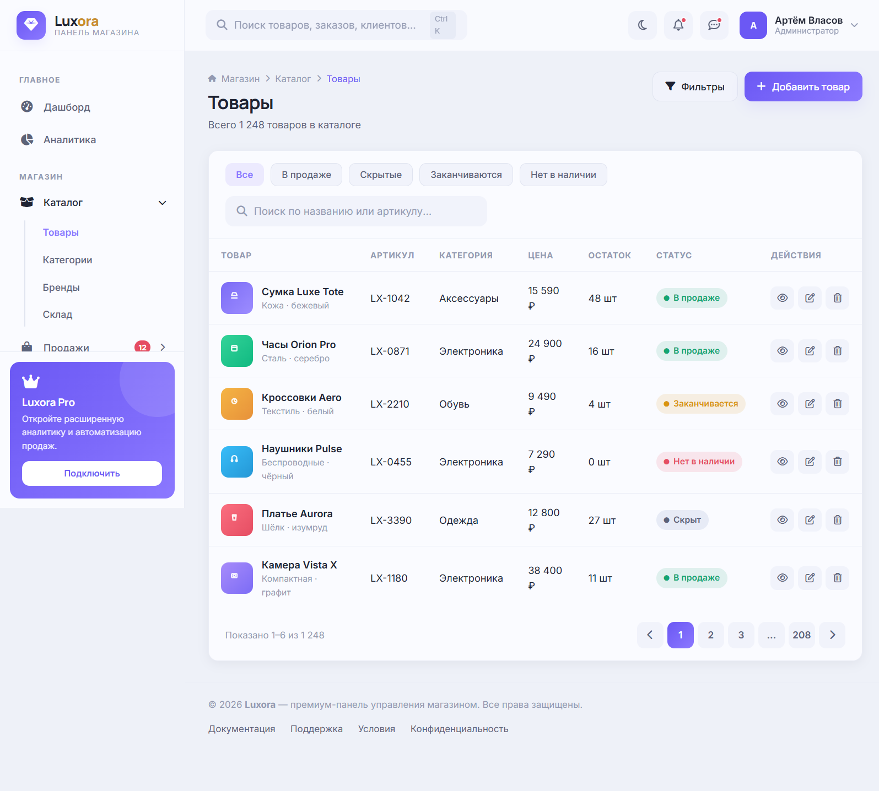This screenshot has height=791, width=879.
Task: Expand the Продажи section chevron
Action: [163, 347]
